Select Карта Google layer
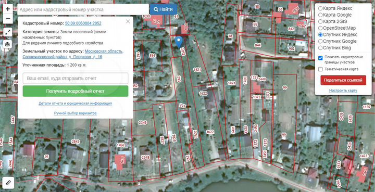Image resolution: width=375 pixels, height=192 pixels. pyautogui.click(x=335, y=15)
